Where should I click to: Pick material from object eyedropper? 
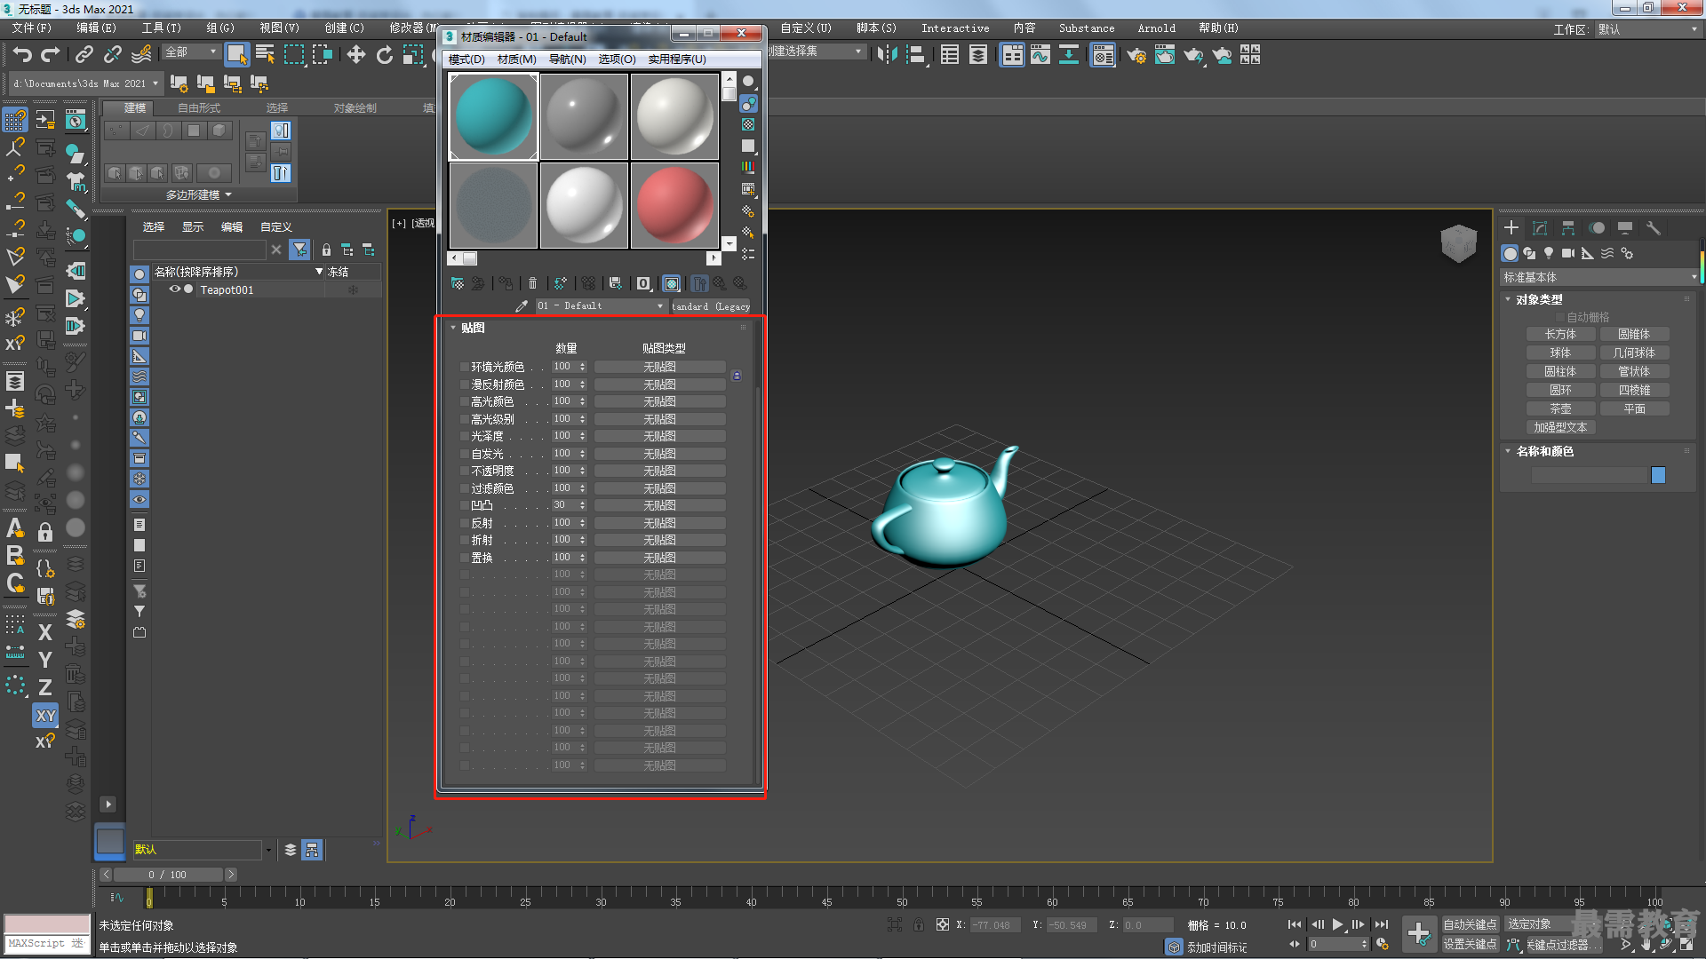click(x=522, y=306)
